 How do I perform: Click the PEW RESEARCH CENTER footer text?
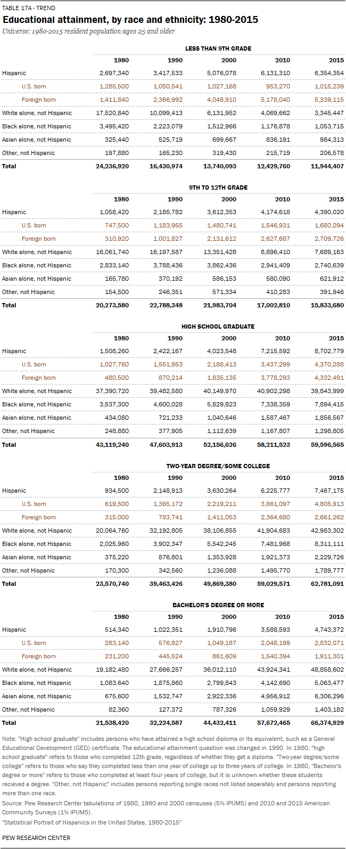[x=36, y=838]
